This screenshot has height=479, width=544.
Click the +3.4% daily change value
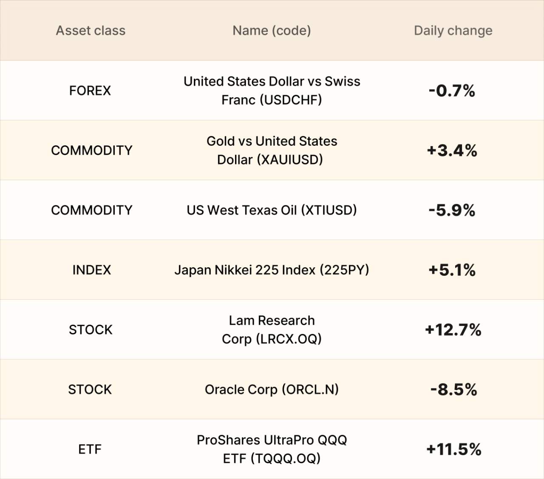[x=452, y=150]
